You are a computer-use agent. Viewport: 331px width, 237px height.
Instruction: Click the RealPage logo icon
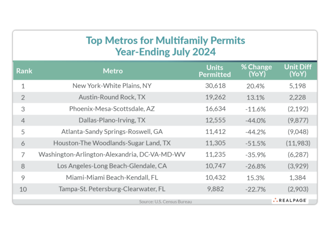[275, 200]
